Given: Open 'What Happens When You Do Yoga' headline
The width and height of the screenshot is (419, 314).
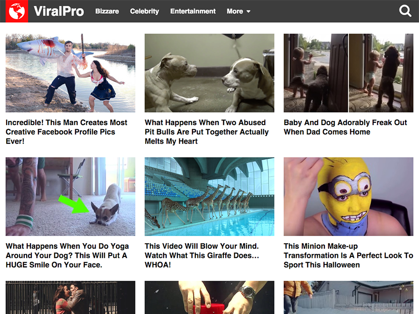Looking at the screenshot, I should click(x=67, y=255).
